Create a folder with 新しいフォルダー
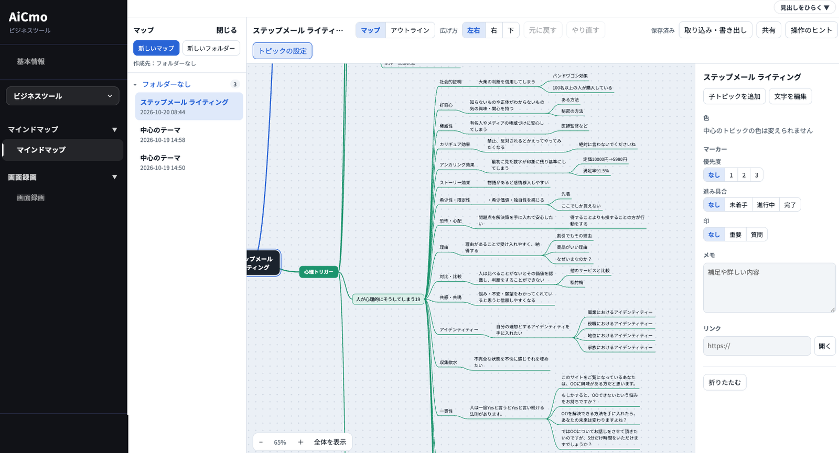 pyautogui.click(x=211, y=48)
